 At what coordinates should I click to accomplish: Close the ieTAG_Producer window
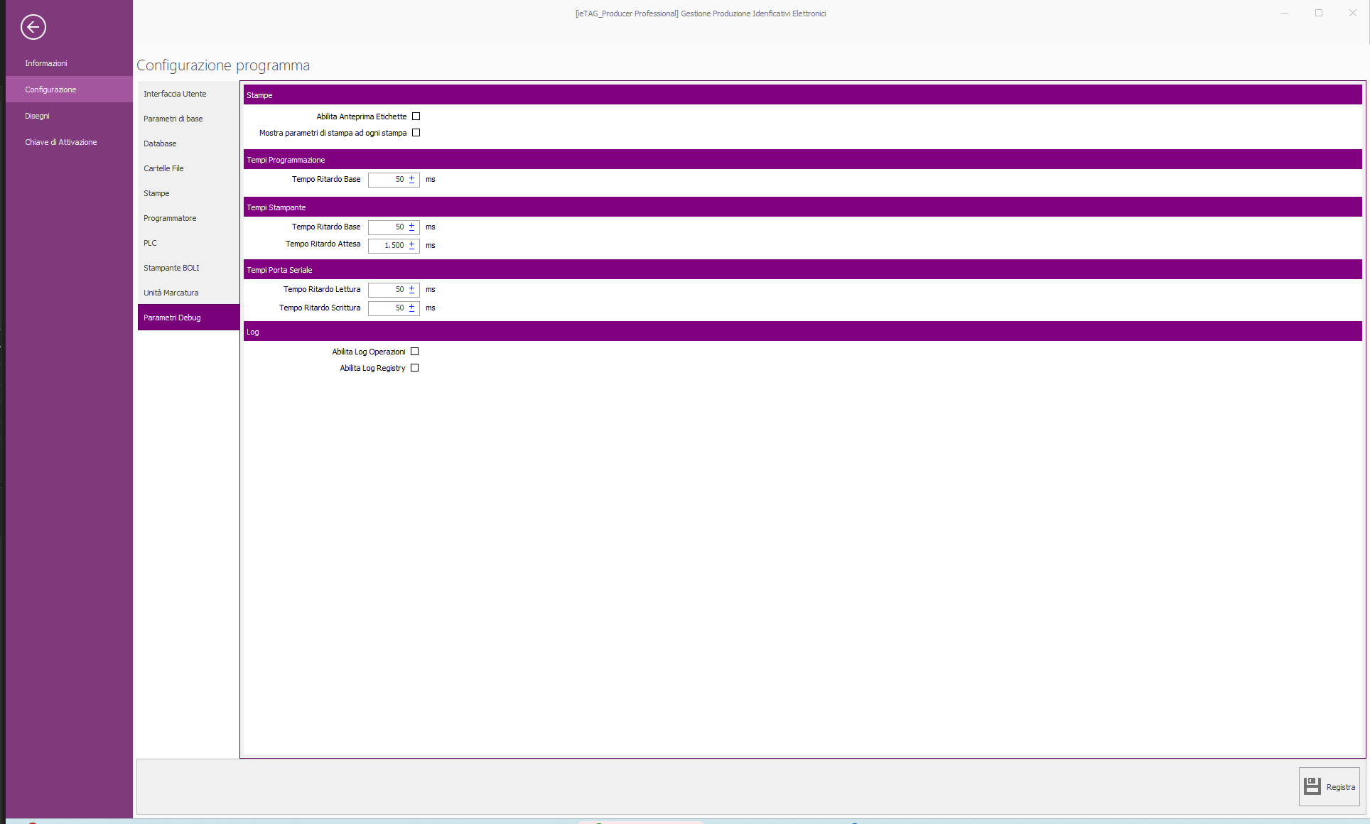1353,13
